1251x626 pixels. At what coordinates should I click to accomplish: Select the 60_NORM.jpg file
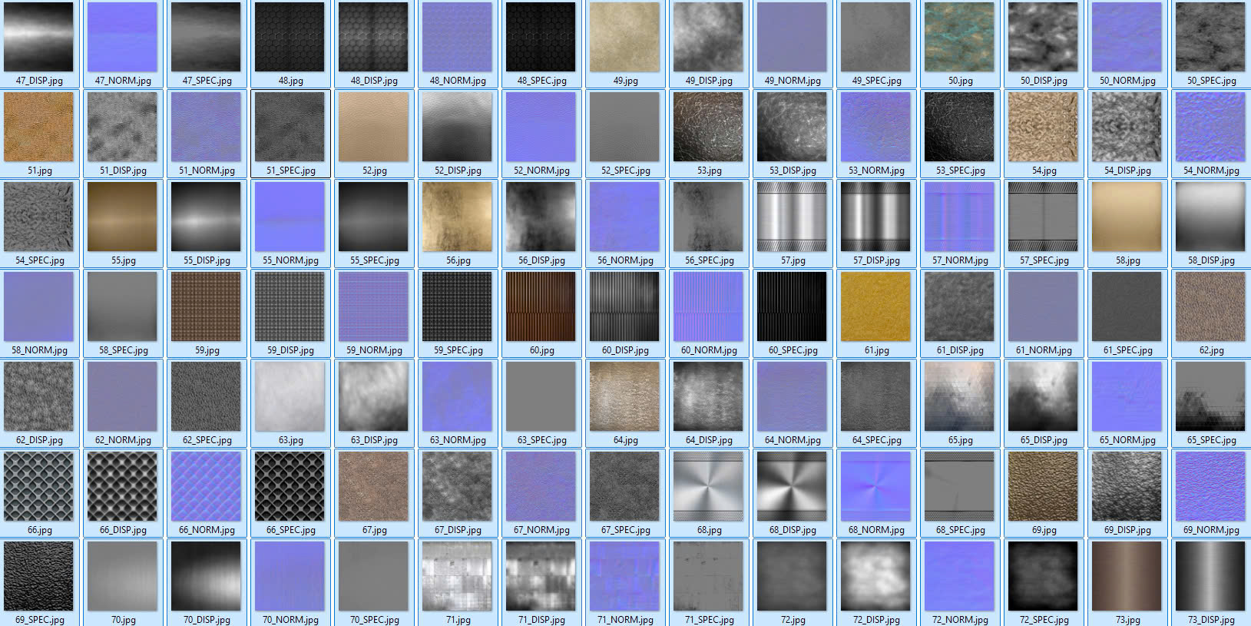[708, 306]
